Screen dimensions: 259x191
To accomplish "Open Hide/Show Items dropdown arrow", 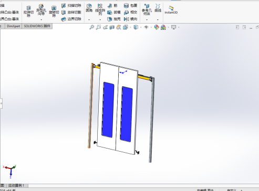I will coord(151,27).
